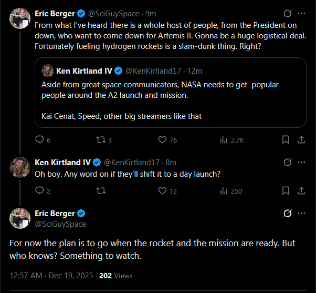Bookmark Eric Berger's first tweet
Image resolution: width=316 pixels, height=293 pixels.
[x=286, y=140]
